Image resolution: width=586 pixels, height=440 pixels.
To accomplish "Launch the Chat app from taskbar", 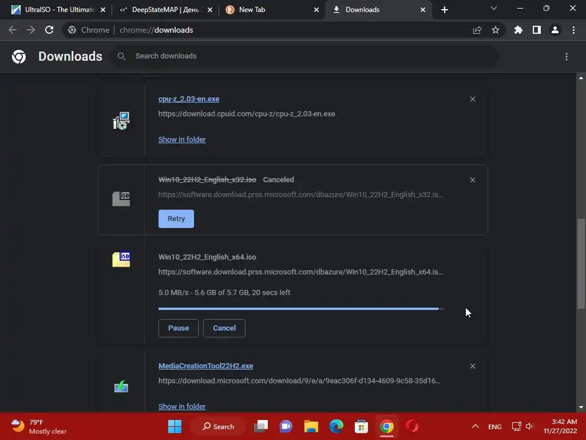I will pyautogui.click(x=286, y=426).
